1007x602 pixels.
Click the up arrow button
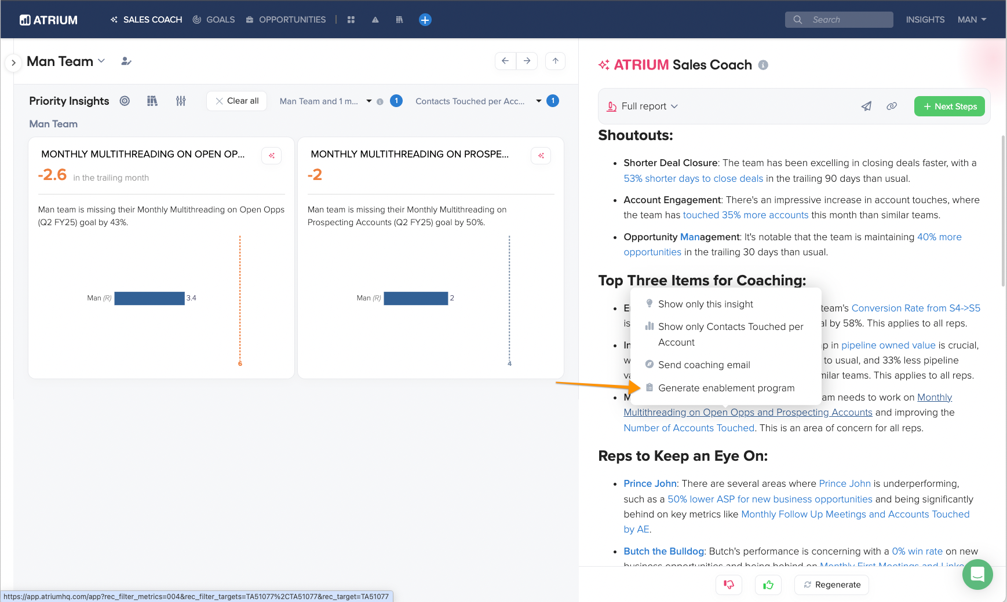[555, 61]
